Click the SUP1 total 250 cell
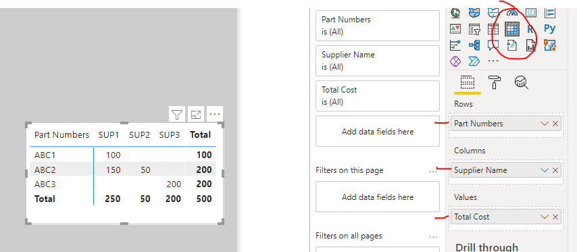The width and height of the screenshot is (577, 252). [x=113, y=199]
